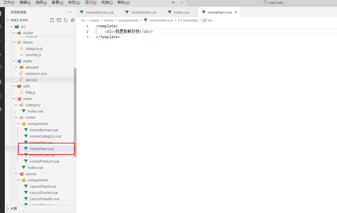
Task: Expand the element folder
Action: point(17,67)
